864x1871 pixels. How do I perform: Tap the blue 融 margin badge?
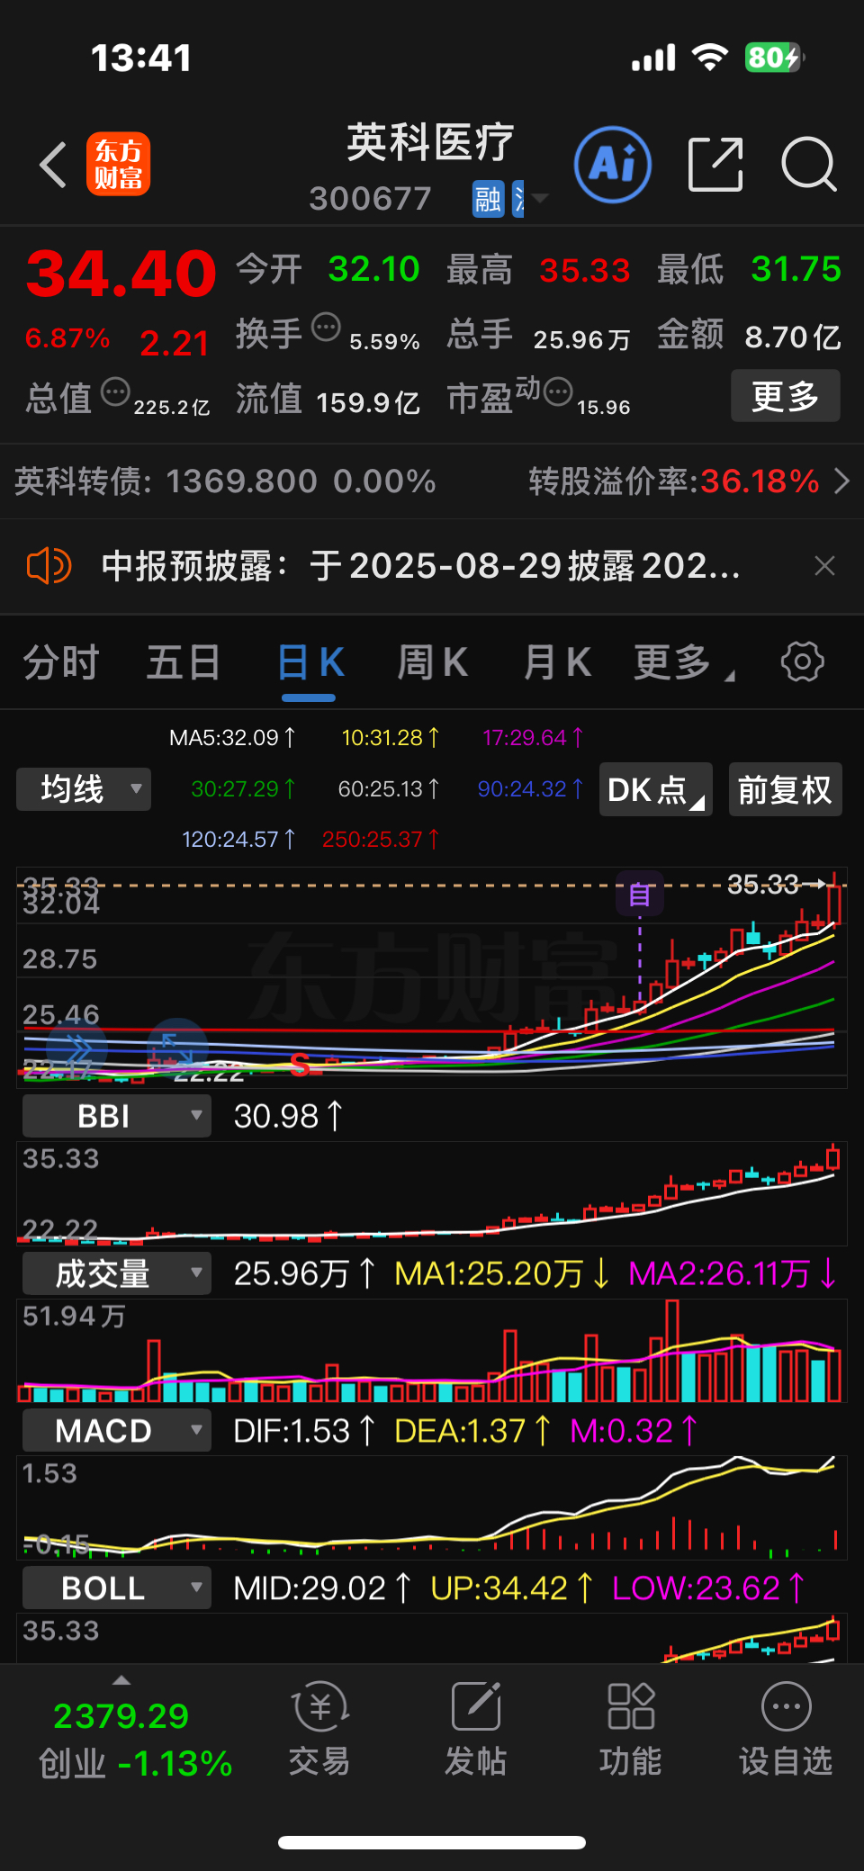(x=488, y=199)
